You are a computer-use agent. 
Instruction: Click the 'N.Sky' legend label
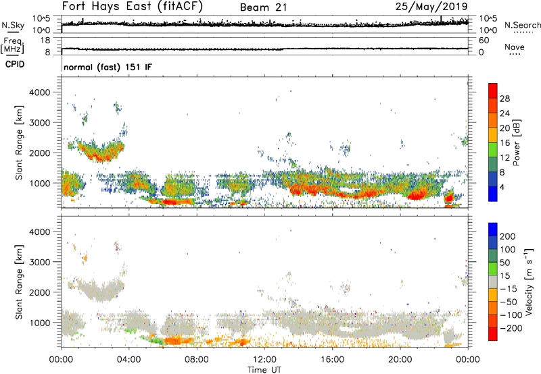click(13, 25)
